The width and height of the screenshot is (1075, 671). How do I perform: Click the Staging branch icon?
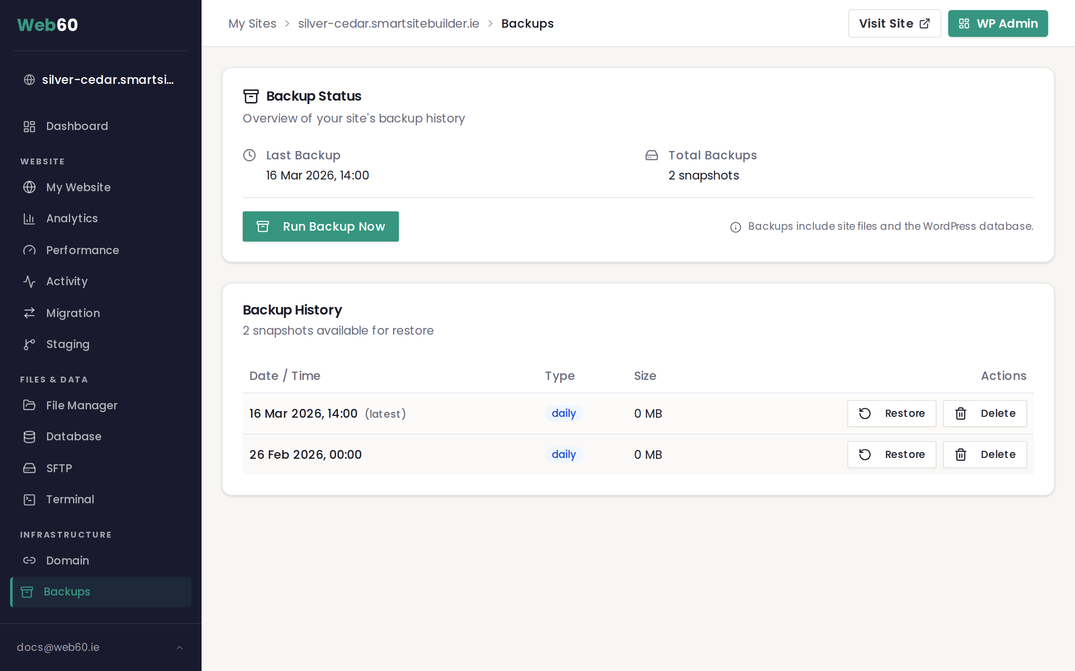pos(29,344)
